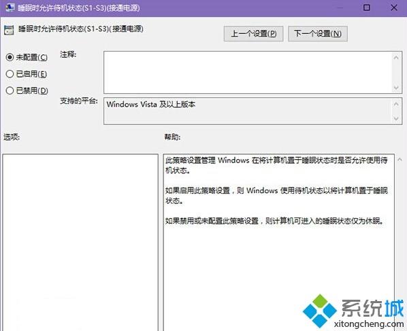
Task: Go to 下一个设置(N) next setting
Action: click(318, 33)
